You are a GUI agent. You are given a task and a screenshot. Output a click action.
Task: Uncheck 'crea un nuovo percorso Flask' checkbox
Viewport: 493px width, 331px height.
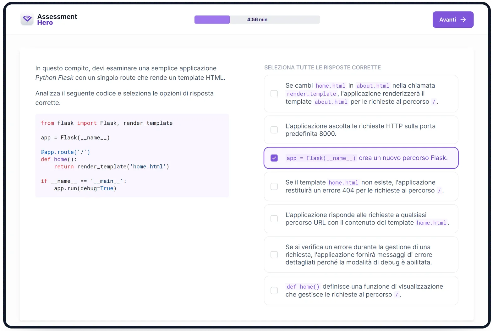[x=274, y=158]
